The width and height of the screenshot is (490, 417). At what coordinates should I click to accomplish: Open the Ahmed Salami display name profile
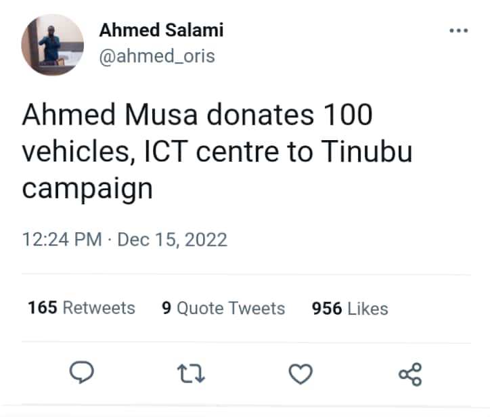161,30
